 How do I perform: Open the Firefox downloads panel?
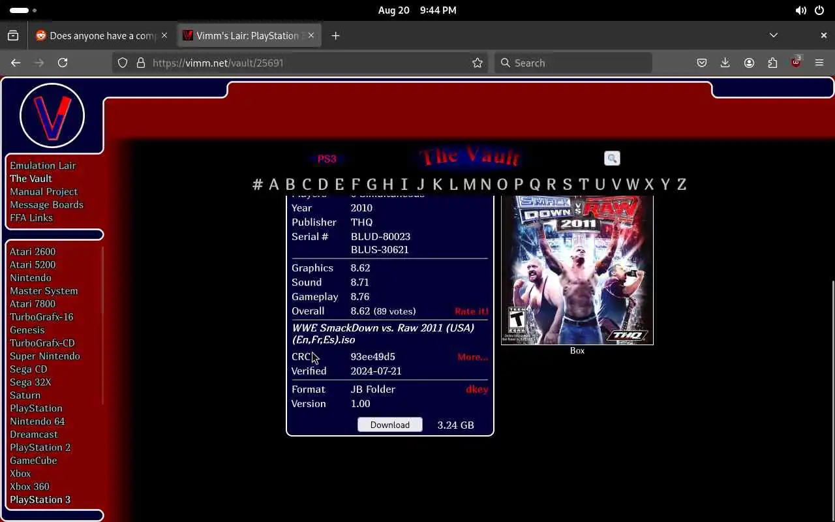(x=725, y=63)
